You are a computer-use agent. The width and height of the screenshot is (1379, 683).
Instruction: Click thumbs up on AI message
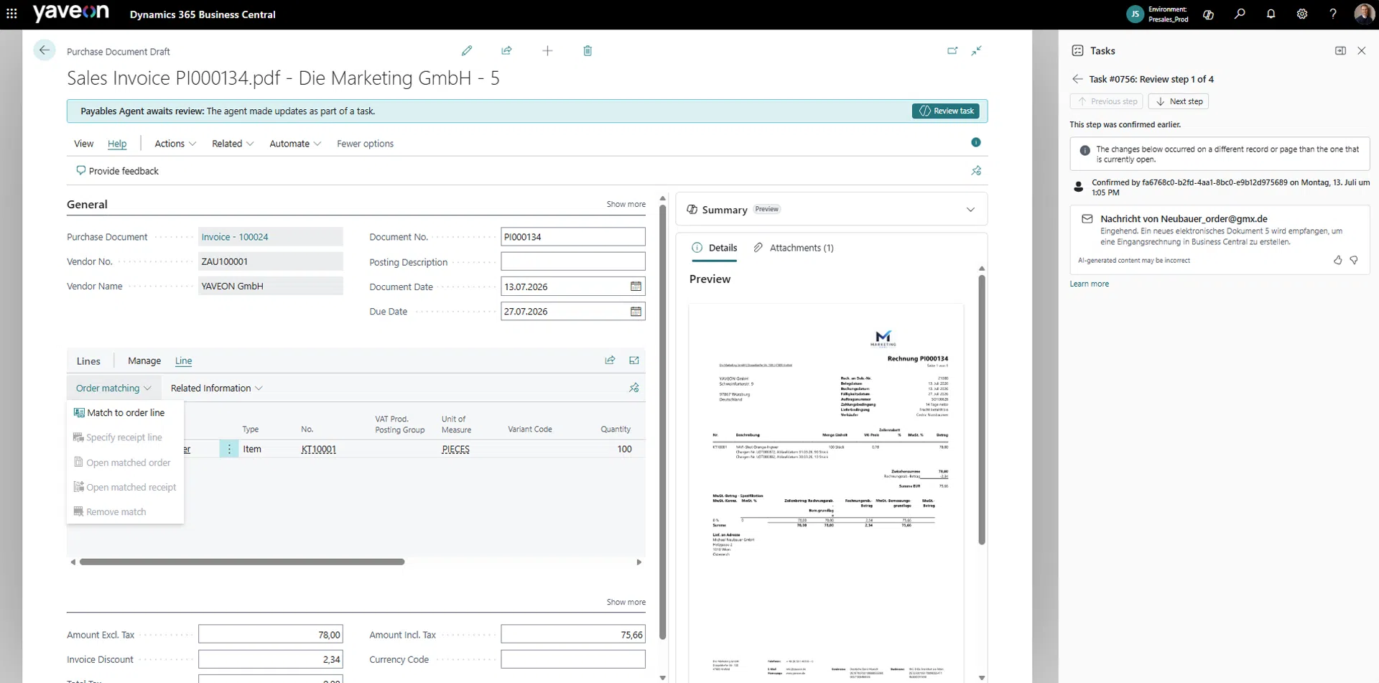pos(1337,260)
